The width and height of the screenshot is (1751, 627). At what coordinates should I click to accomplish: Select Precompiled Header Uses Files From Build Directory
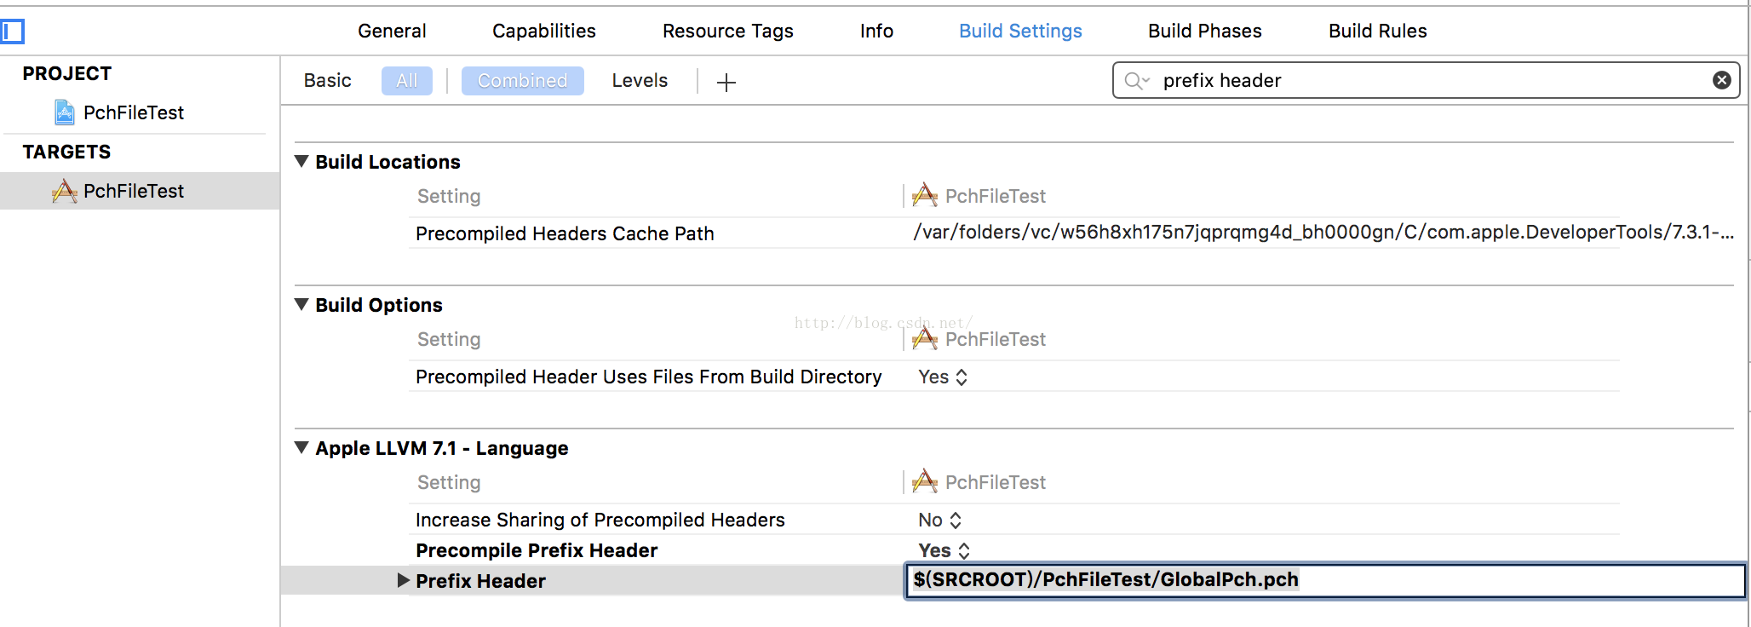click(x=648, y=377)
